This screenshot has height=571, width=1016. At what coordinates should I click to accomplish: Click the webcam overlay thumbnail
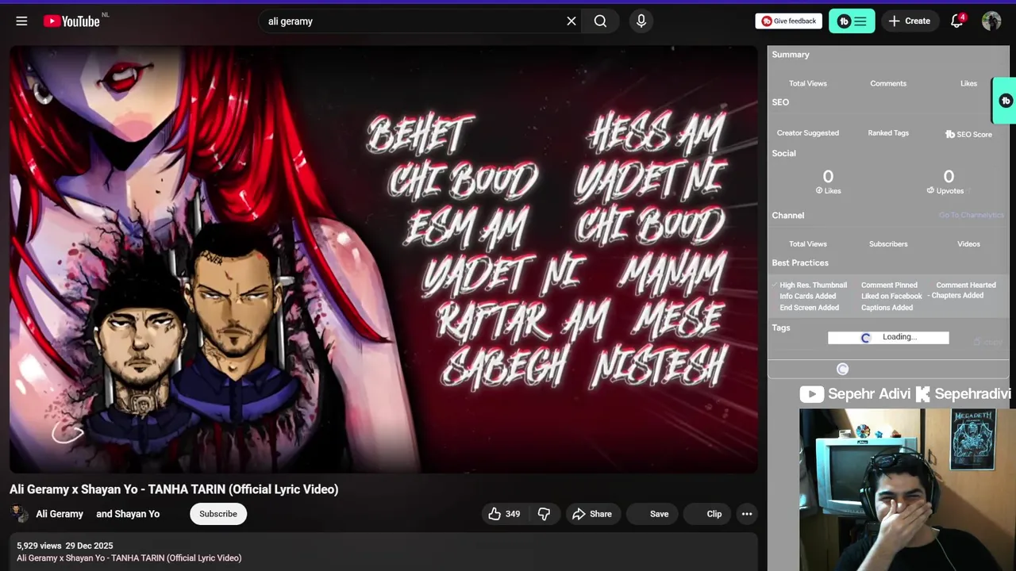(x=907, y=489)
